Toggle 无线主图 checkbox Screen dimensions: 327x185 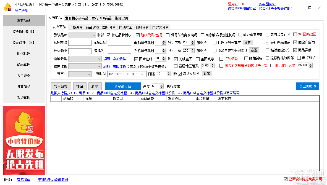point(176,59)
